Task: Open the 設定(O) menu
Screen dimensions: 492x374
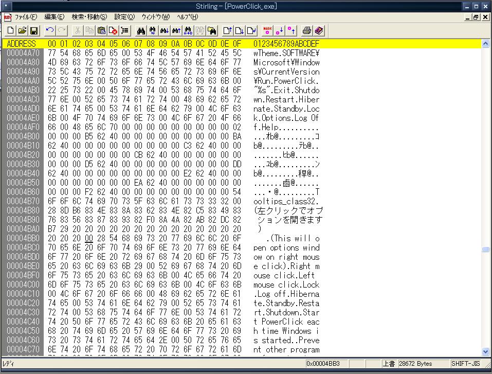Action: (x=124, y=17)
